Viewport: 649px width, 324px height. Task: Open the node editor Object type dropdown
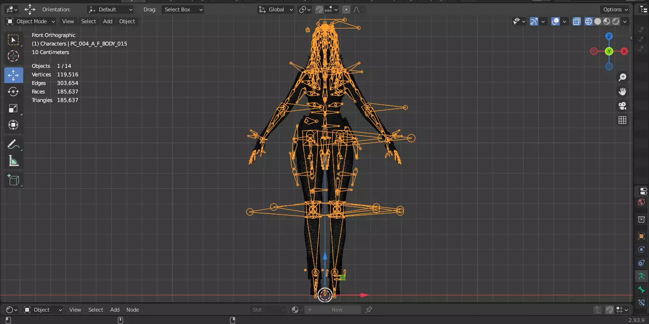[43, 310]
